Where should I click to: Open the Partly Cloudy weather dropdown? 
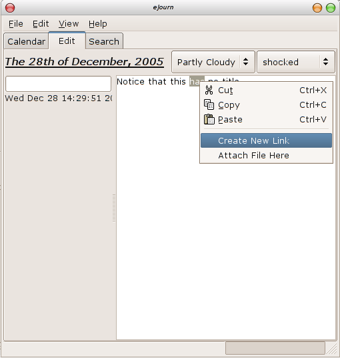click(x=213, y=62)
